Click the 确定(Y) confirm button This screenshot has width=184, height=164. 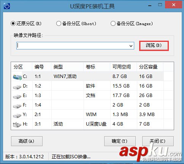point(120,141)
